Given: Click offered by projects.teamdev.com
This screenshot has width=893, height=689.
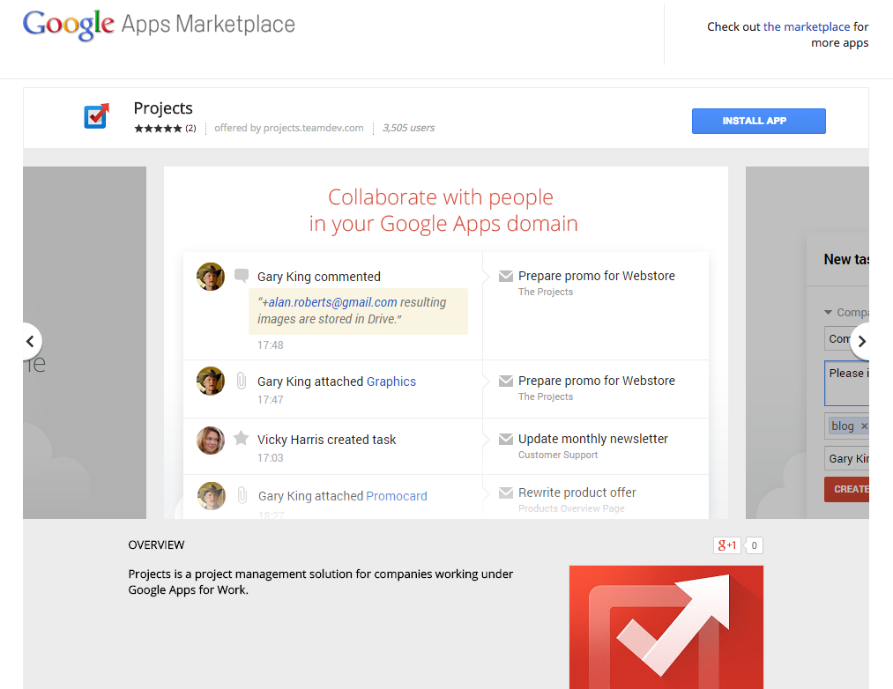Looking at the screenshot, I should tap(289, 128).
